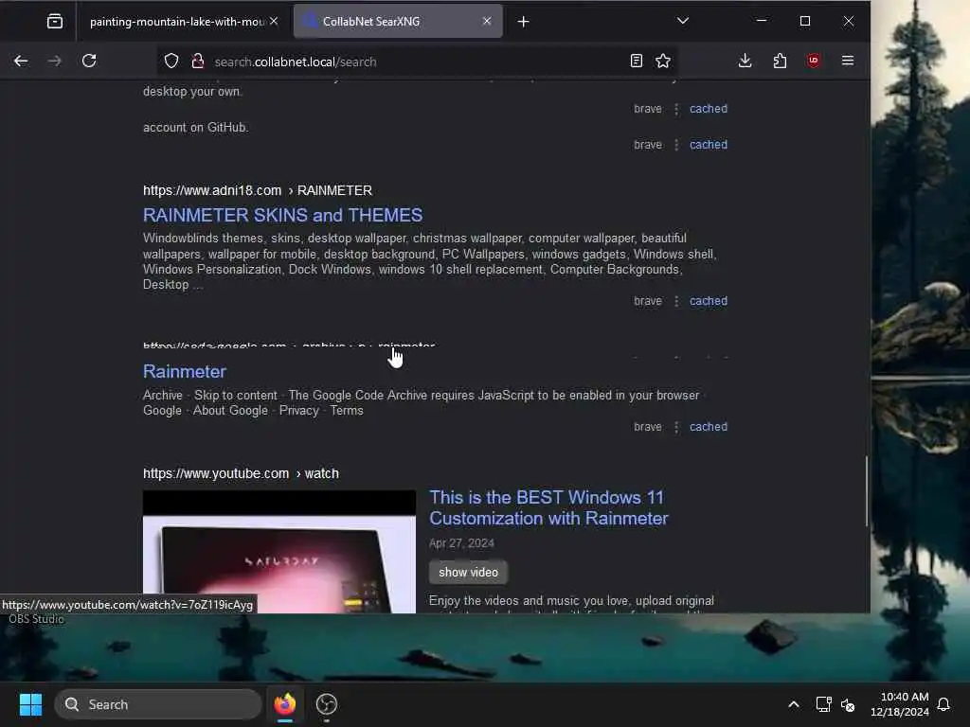Go back with the browser back arrow
The image size is (970, 727).
click(x=21, y=61)
